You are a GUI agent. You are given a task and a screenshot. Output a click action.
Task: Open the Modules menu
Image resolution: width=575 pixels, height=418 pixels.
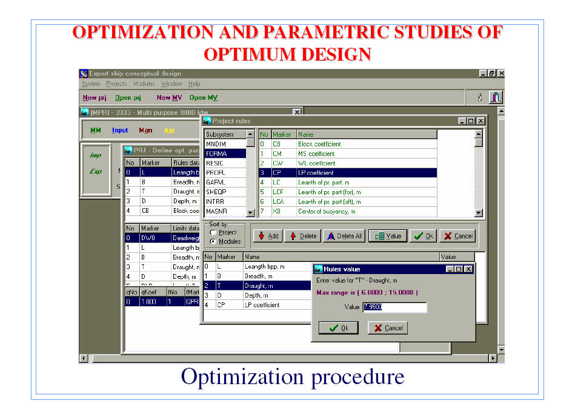144,84
